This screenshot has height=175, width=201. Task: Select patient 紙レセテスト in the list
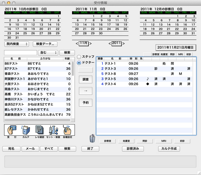click(38, 109)
